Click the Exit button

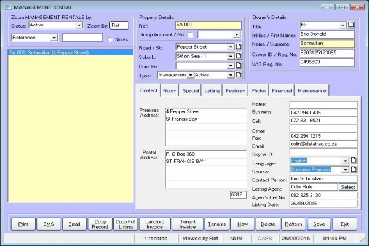(344, 224)
